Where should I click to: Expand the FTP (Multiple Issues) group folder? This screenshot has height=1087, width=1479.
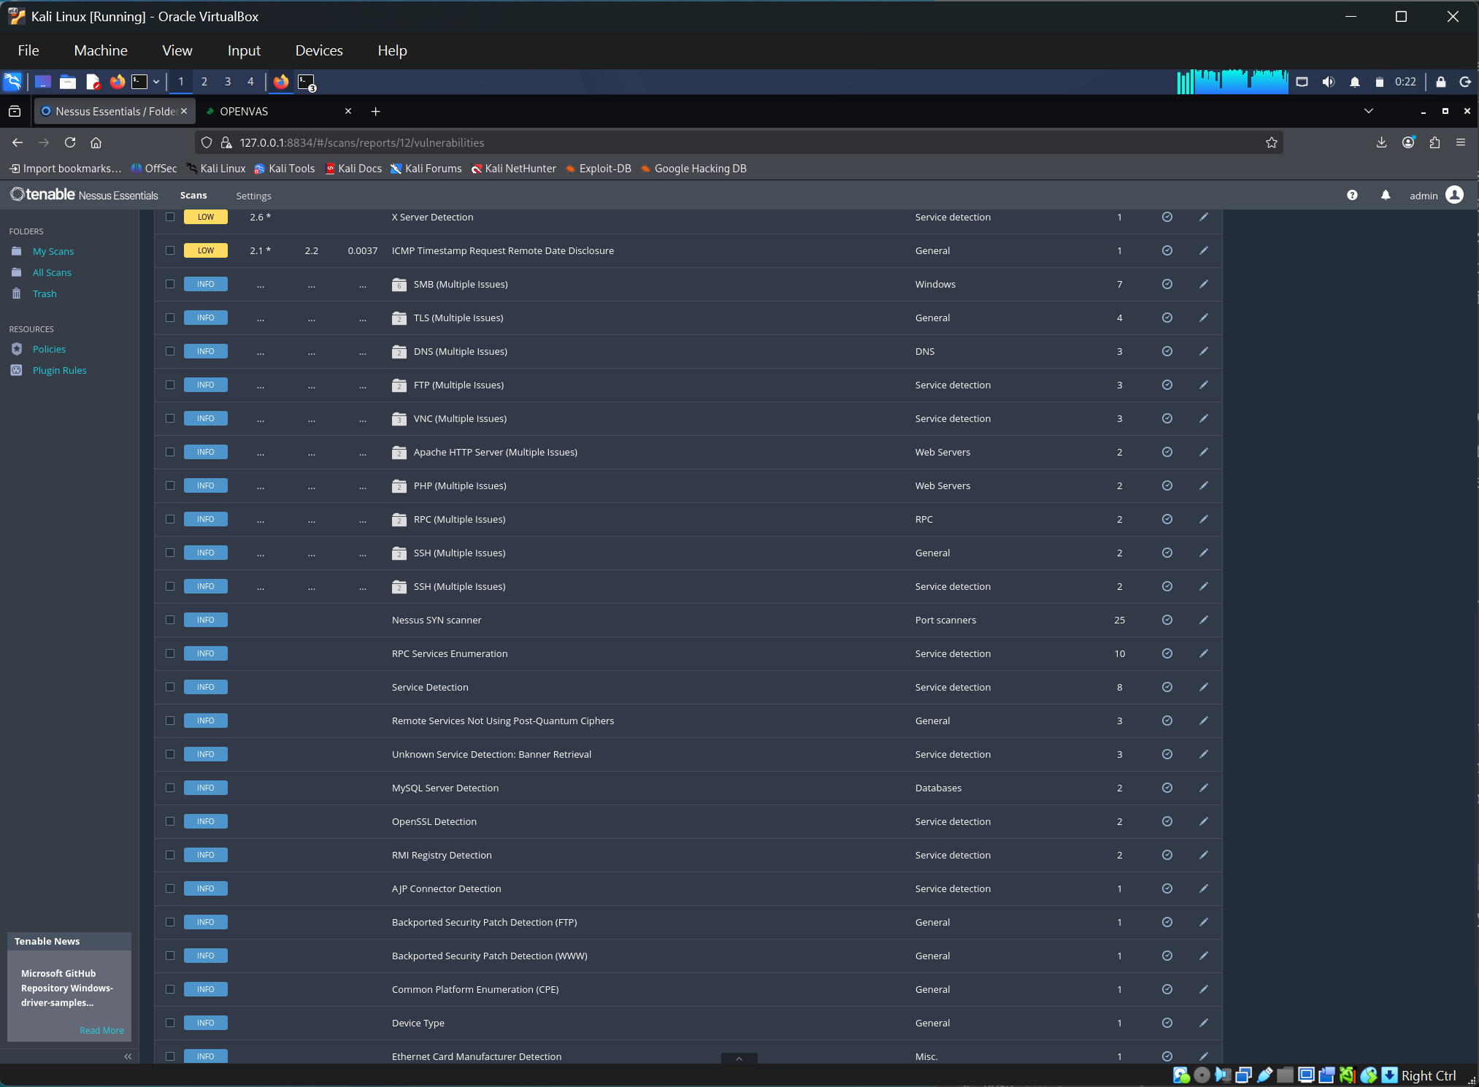(399, 385)
